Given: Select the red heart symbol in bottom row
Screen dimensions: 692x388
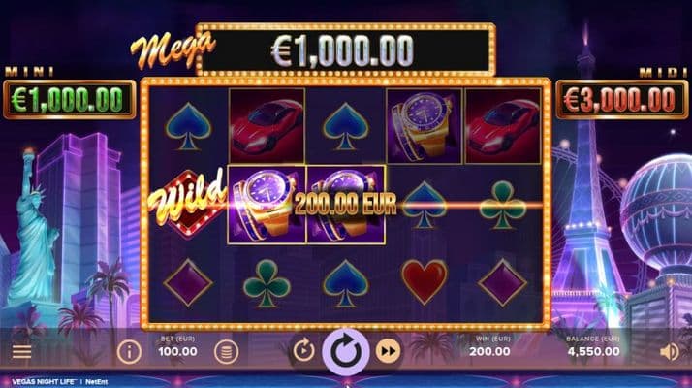Looking at the screenshot, I should click(x=424, y=282).
